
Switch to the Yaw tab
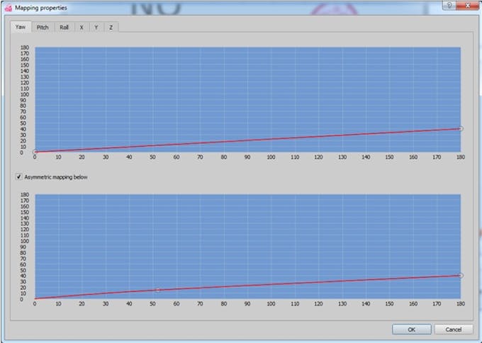(21, 27)
